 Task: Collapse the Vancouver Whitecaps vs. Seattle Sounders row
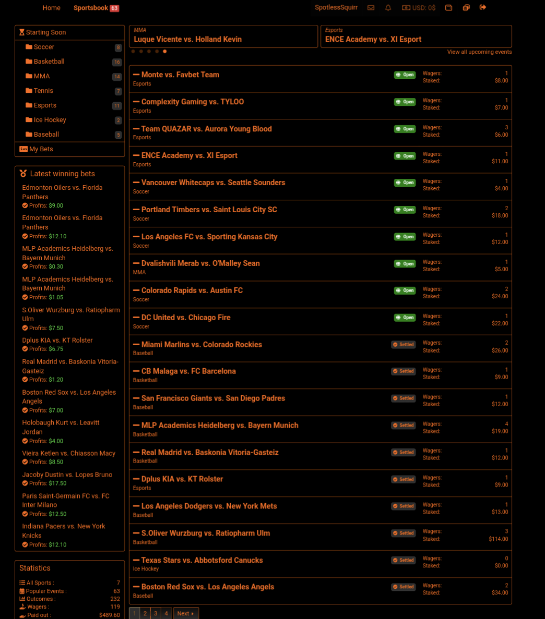[136, 183]
